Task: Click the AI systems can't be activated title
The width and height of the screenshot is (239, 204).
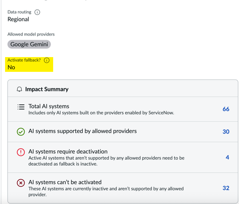Action: [x=65, y=182]
